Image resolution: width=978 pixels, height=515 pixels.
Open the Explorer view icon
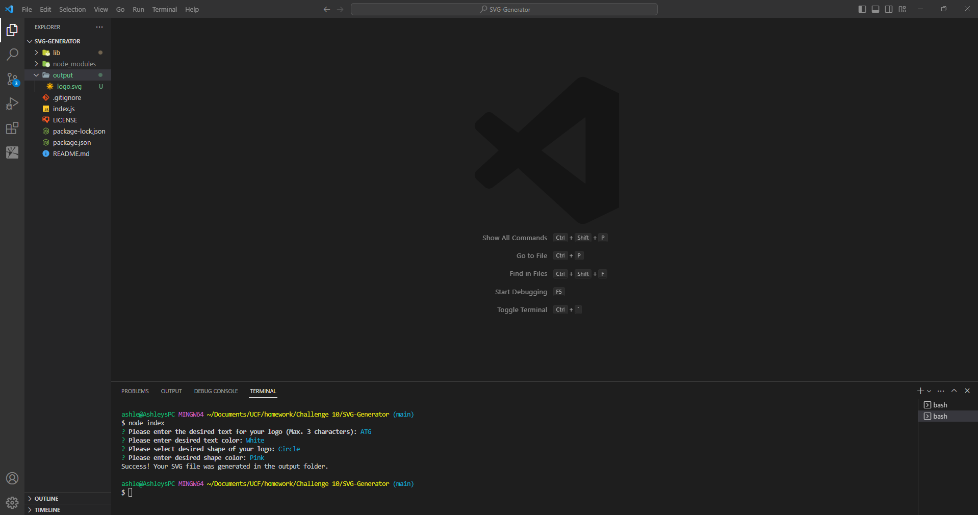click(12, 30)
